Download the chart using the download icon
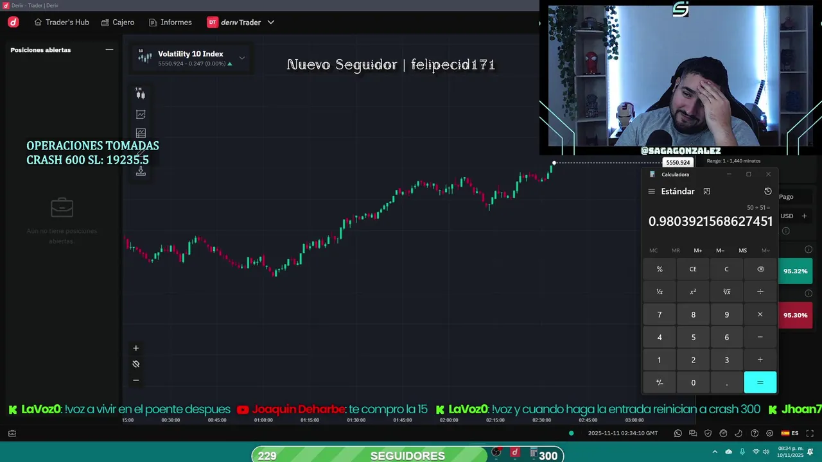822x462 pixels. tap(141, 171)
